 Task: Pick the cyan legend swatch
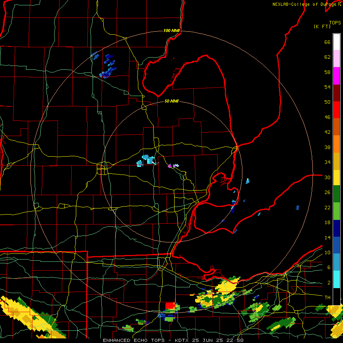(337, 279)
